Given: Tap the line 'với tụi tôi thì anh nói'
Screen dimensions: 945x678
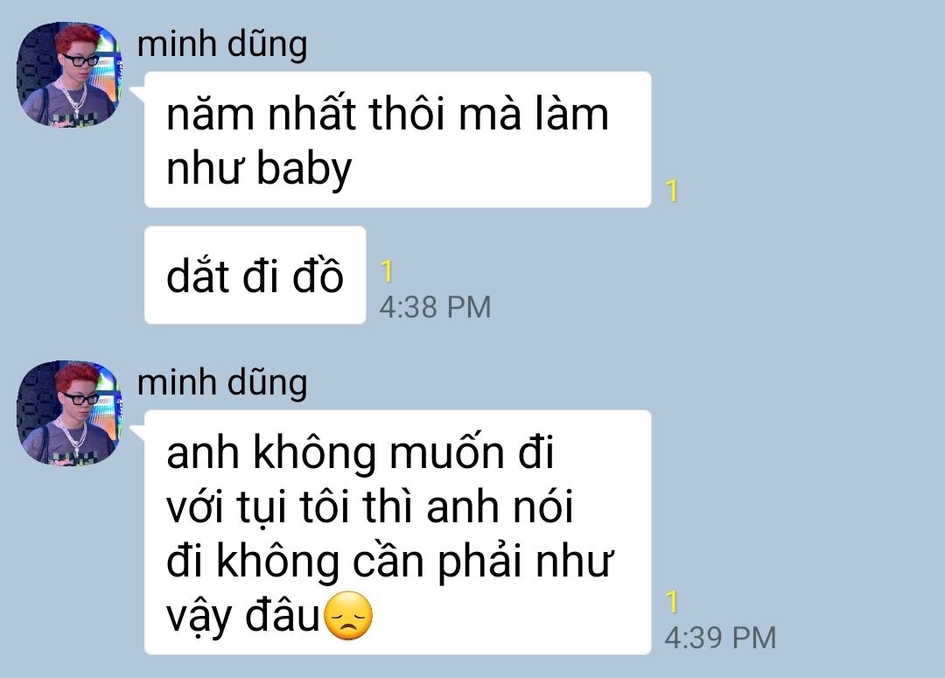Looking at the screenshot, I should click(369, 507).
